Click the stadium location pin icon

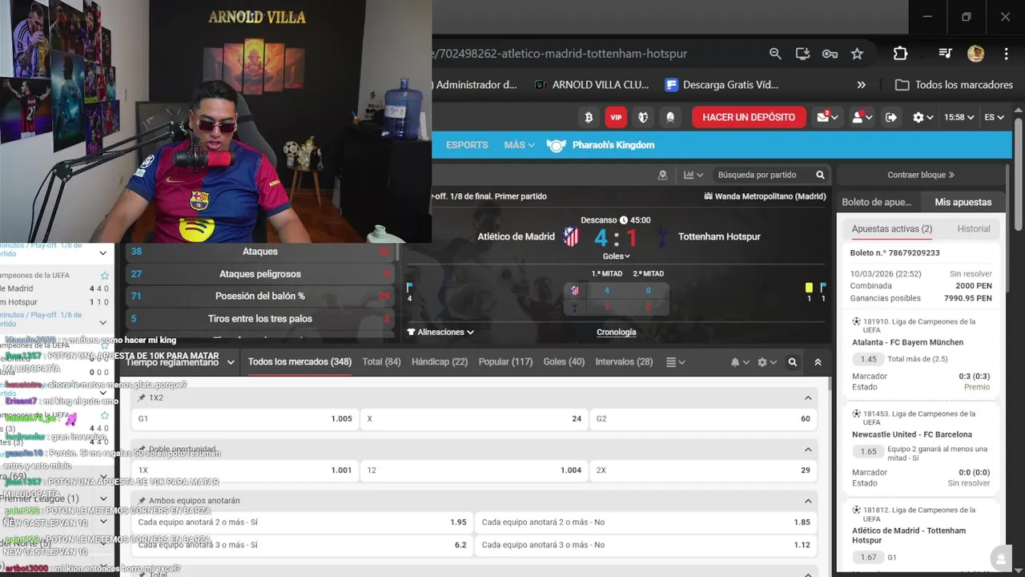point(662,175)
